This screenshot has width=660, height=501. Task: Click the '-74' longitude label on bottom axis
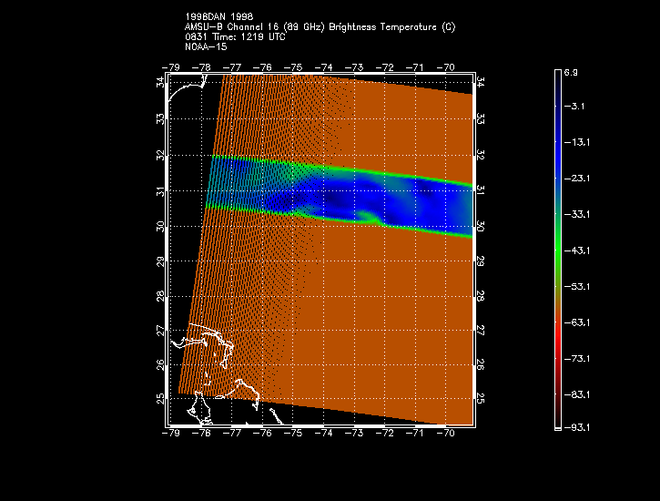[x=324, y=434]
